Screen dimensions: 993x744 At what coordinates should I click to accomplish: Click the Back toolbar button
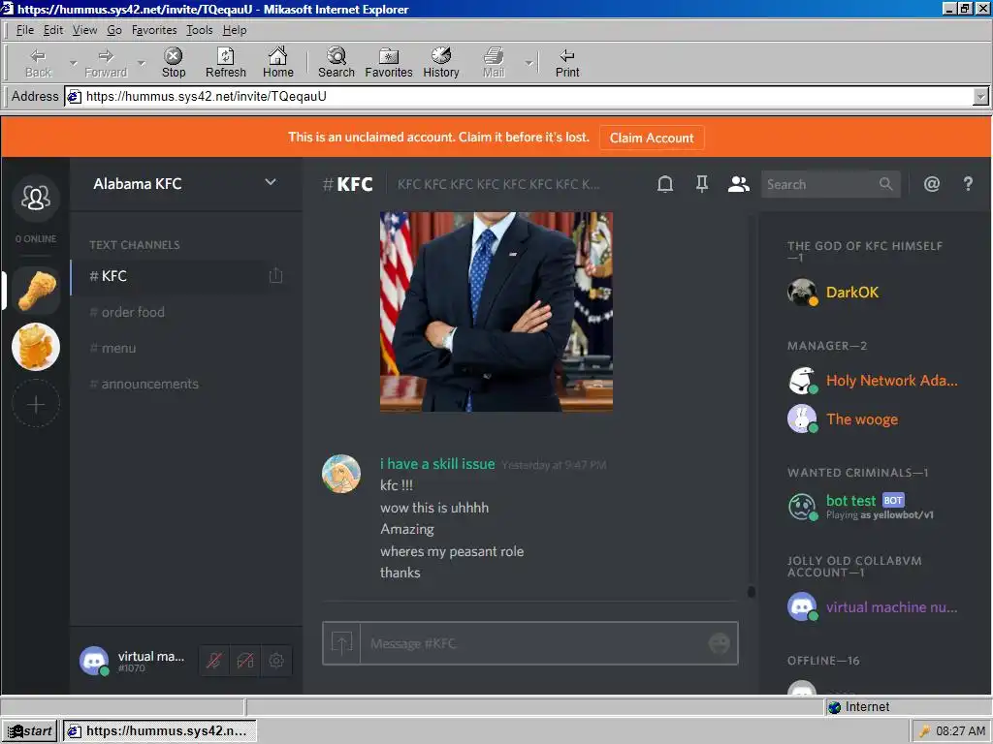tap(38, 63)
